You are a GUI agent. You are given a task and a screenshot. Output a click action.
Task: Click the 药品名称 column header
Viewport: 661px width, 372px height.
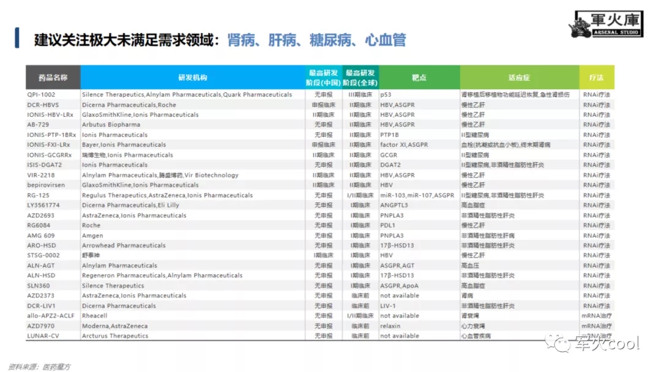tap(53, 78)
